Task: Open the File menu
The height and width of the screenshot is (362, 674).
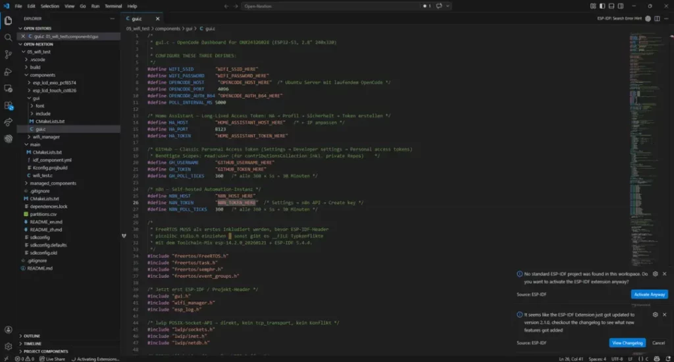Action: click(18, 6)
